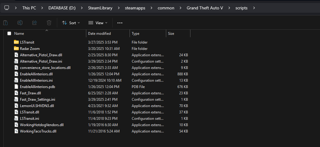Select the file name LSTransit.dll
Viewport: 320px width, 147px height.
[x=30, y=112]
